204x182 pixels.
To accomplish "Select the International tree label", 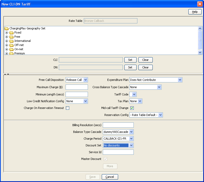I will click(x=22, y=41).
